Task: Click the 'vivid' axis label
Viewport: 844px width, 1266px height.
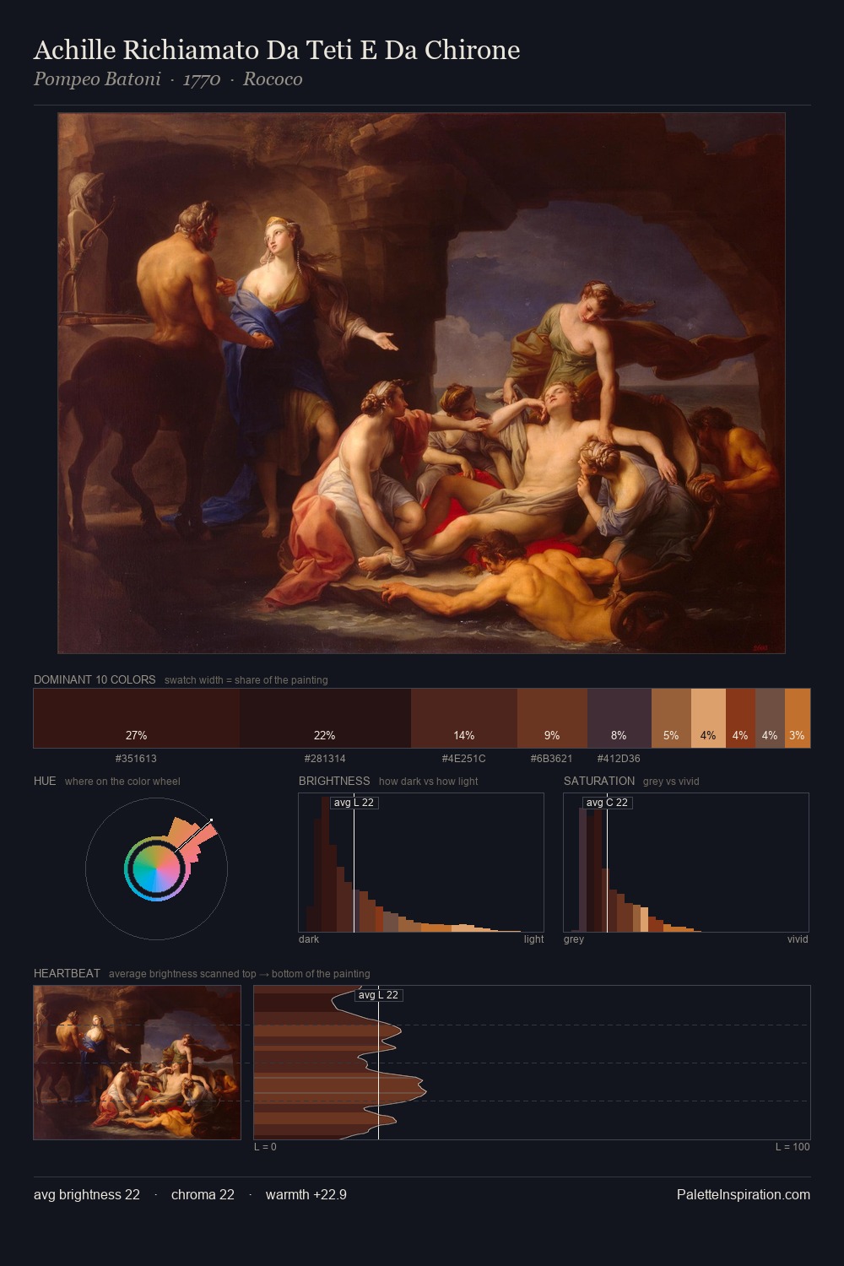Action: [798, 939]
